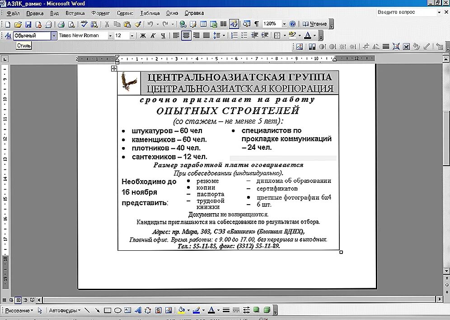Screen dimensions: 450x320
Task: Align text left
Action: [x=176, y=36]
